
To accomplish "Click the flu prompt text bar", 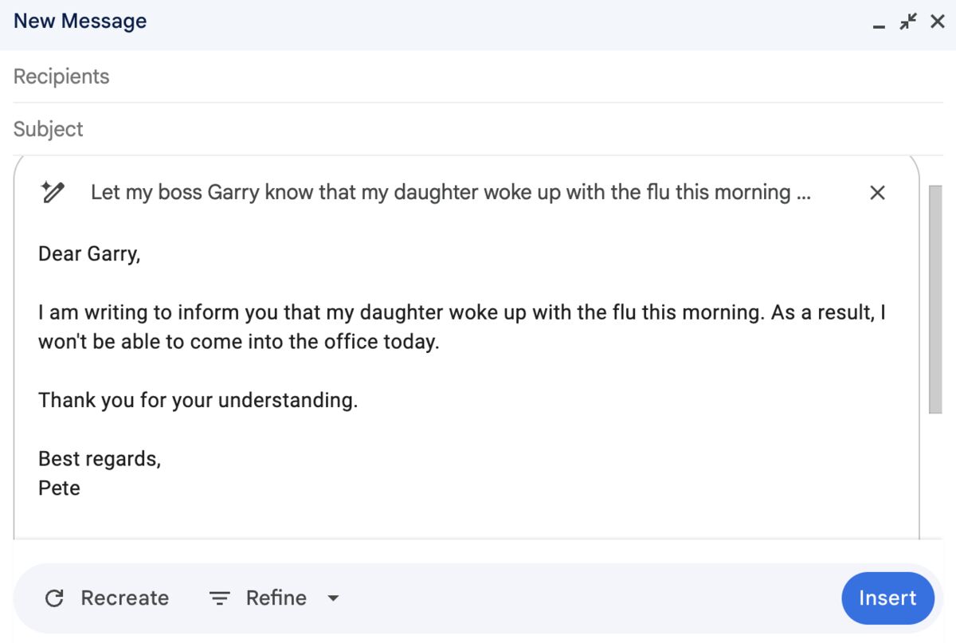I will pyautogui.click(x=454, y=192).
